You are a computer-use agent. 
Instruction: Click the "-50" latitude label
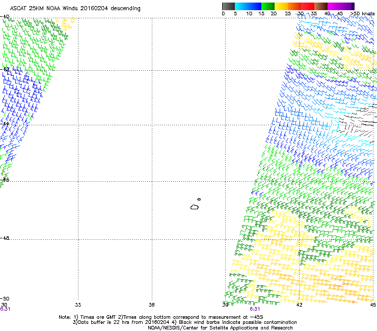[5, 298]
